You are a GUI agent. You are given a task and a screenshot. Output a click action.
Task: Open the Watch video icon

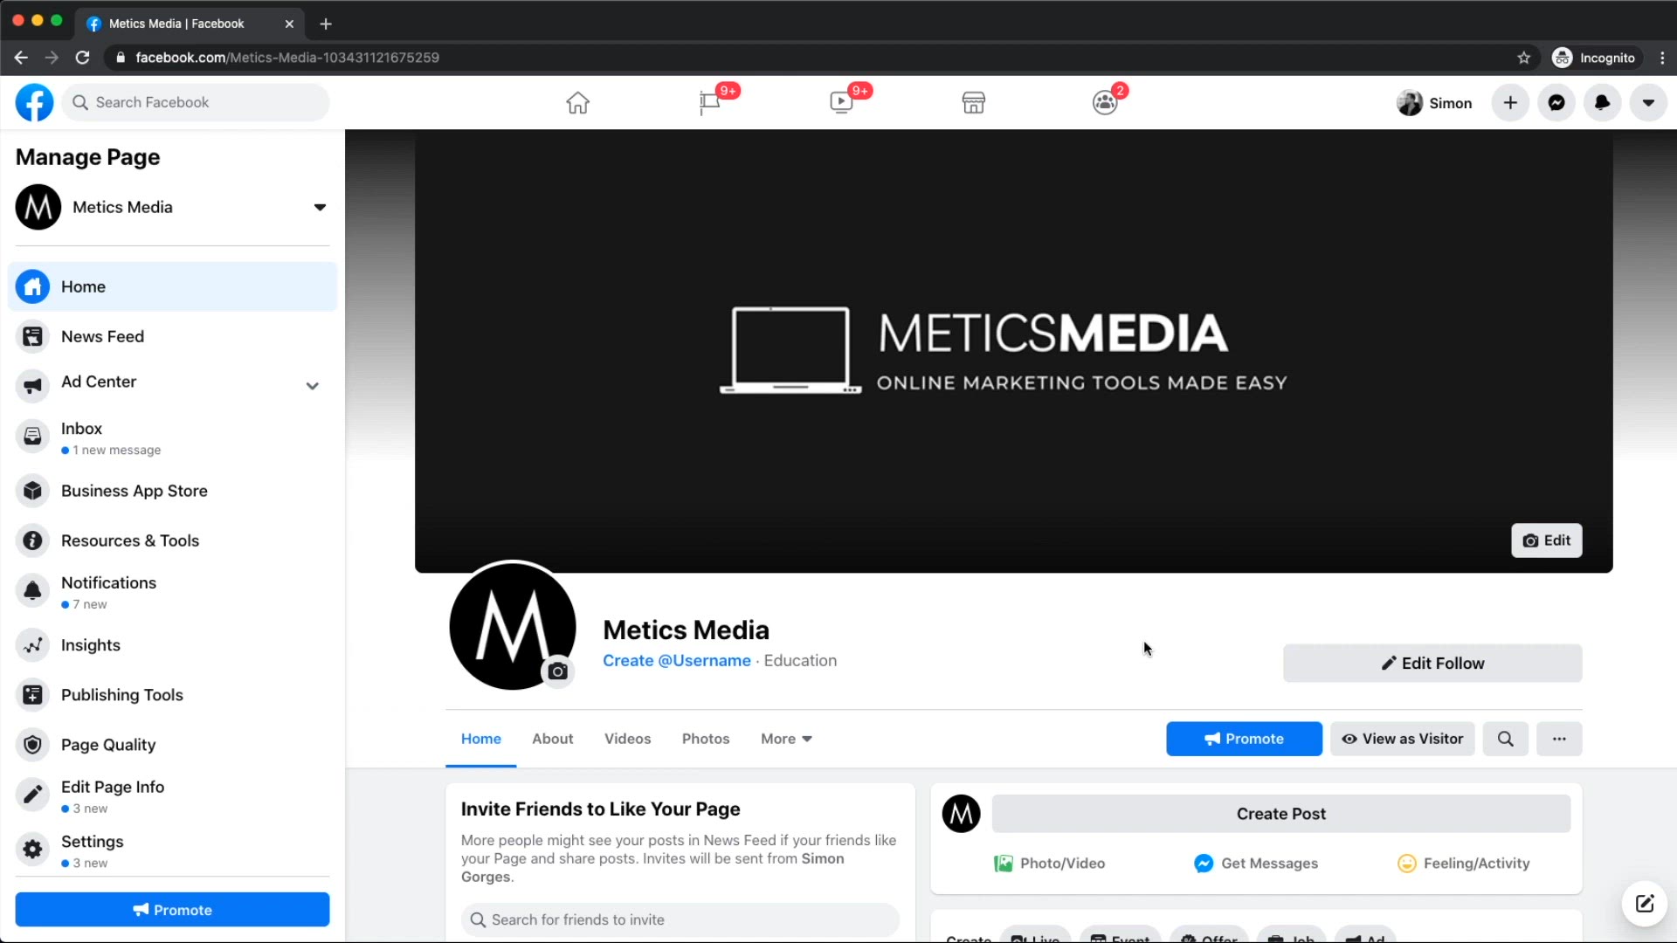(x=841, y=103)
